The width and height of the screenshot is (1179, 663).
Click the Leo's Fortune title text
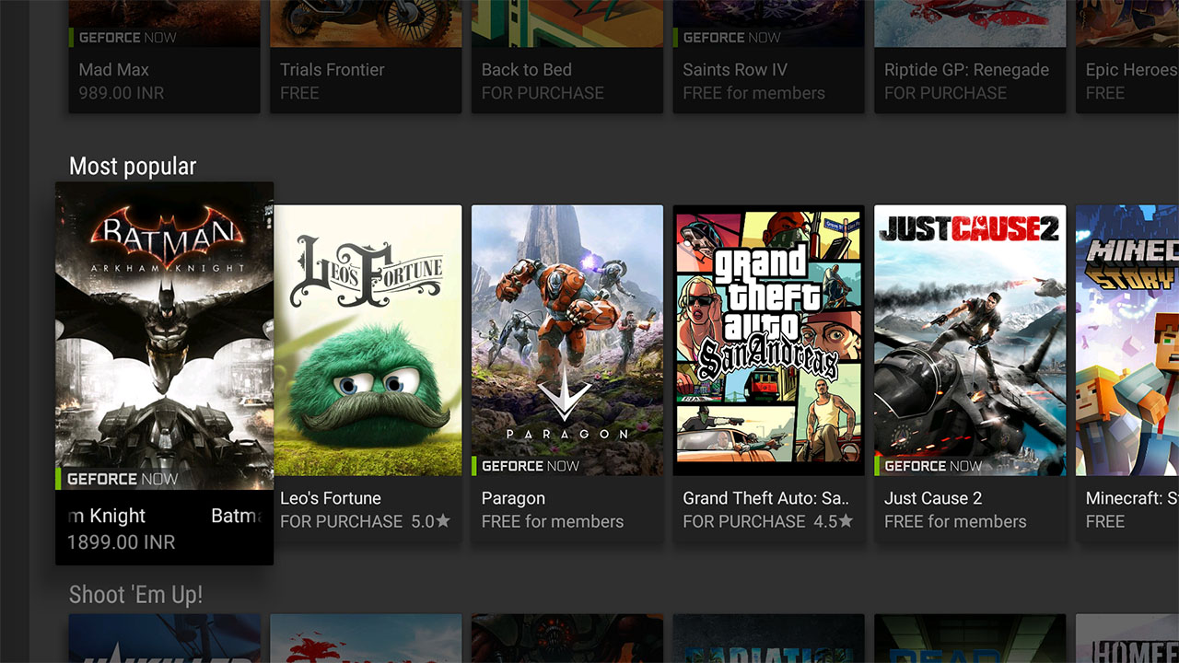coord(331,498)
